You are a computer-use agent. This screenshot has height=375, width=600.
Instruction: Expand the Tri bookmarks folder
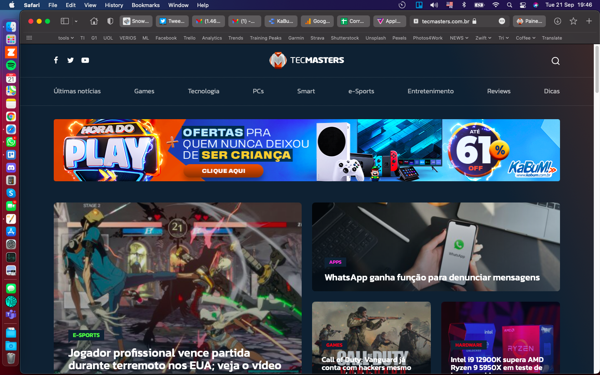click(x=503, y=38)
